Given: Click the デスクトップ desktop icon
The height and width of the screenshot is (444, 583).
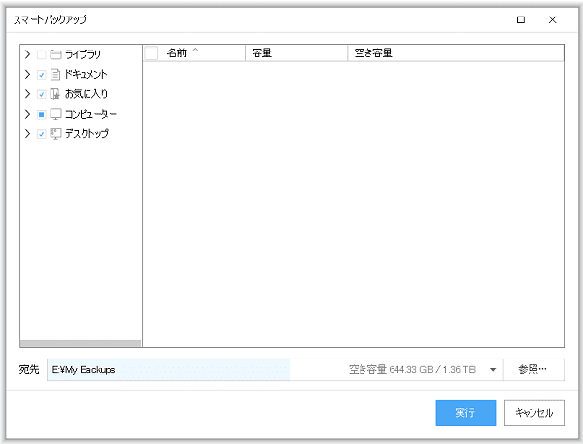Looking at the screenshot, I should coord(55,134).
